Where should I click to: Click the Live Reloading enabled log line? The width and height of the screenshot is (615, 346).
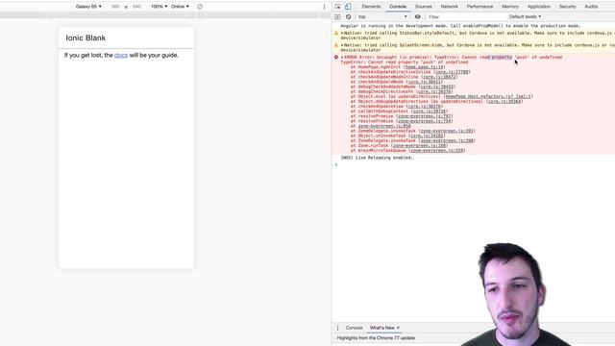(x=377, y=158)
